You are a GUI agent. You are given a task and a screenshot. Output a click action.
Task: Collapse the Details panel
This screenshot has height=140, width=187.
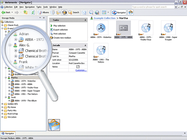[x=85, y=45]
